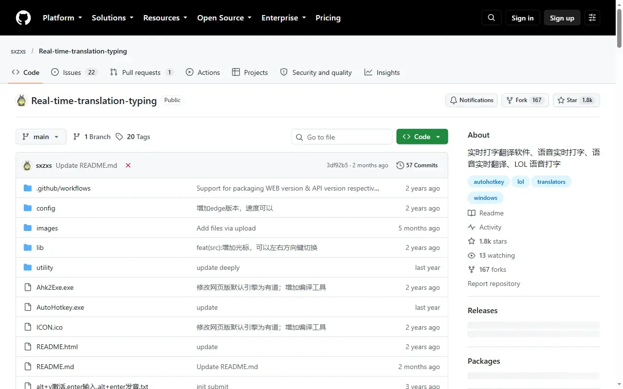
Task: Open the .github/workflows folder
Action: 63,188
